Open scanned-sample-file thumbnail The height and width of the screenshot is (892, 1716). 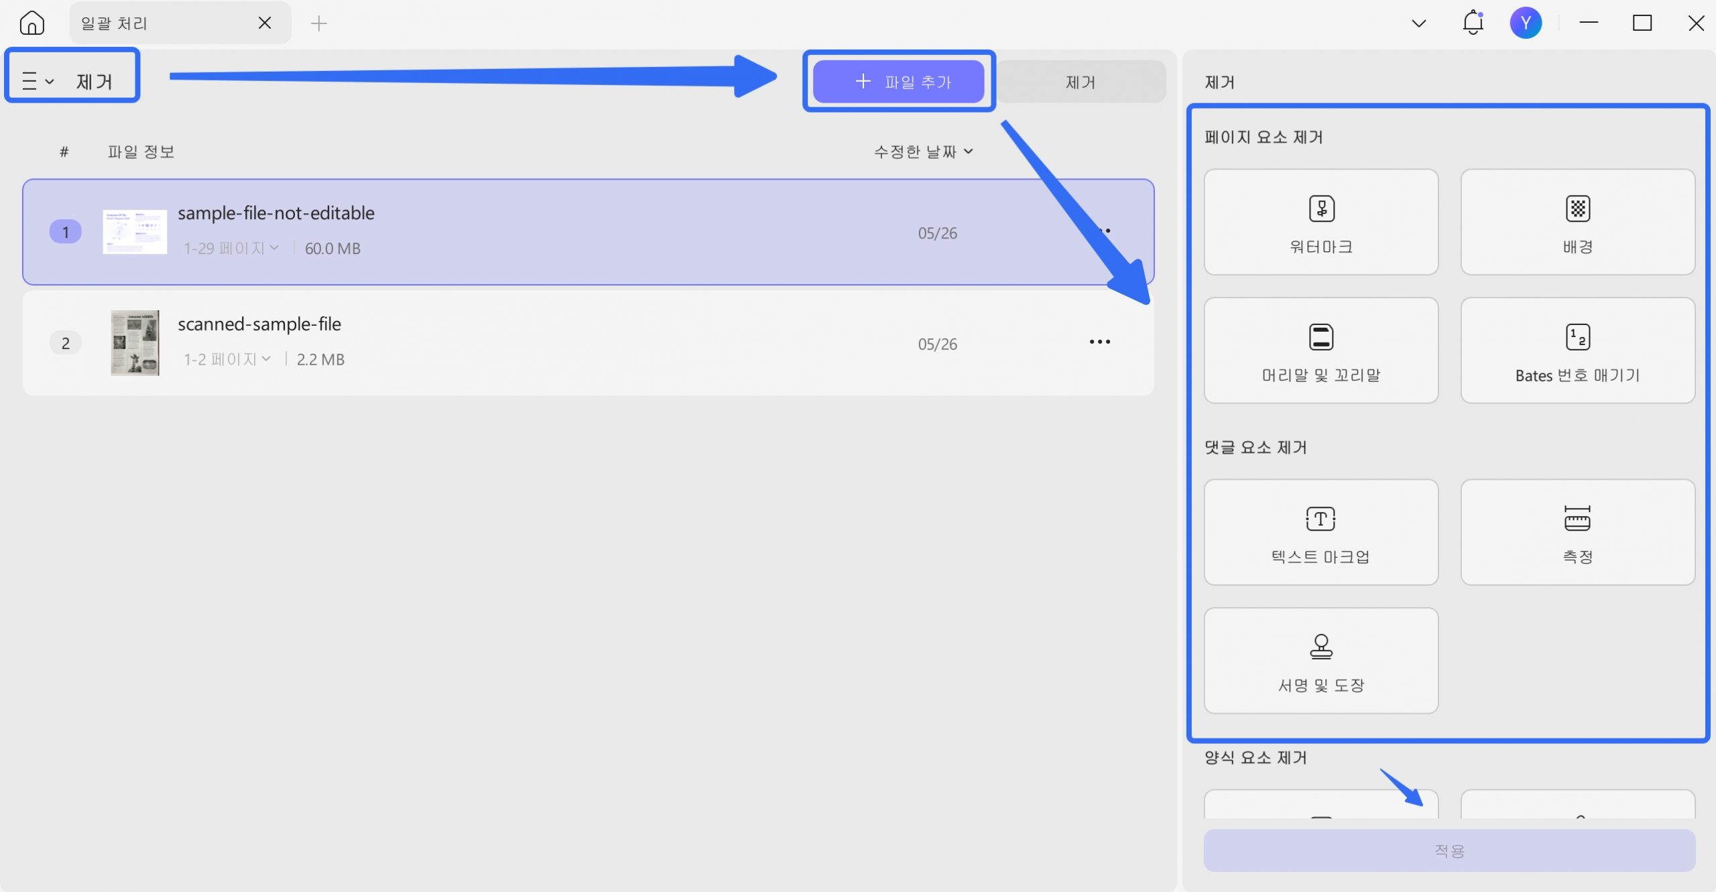(135, 342)
